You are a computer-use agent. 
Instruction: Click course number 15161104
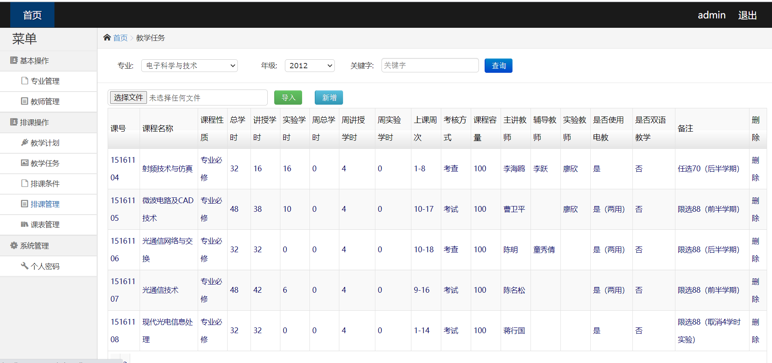tap(123, 169)
